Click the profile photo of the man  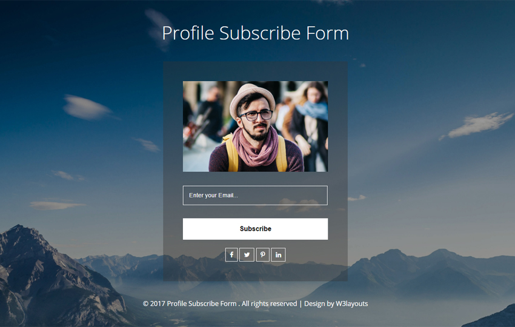[x=255, y=127]
